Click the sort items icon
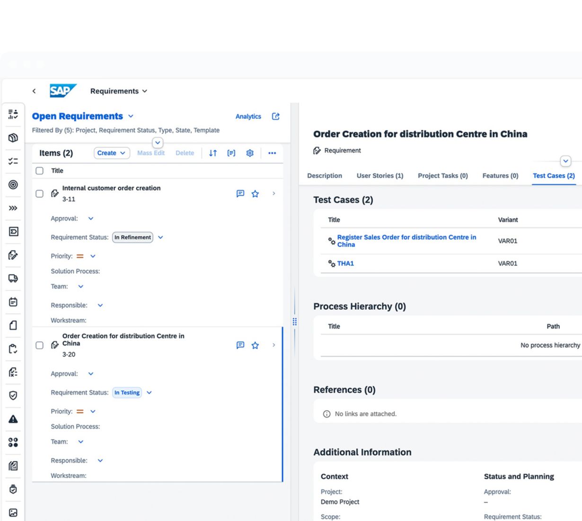The image size is (582, 521). coord(213,153)
